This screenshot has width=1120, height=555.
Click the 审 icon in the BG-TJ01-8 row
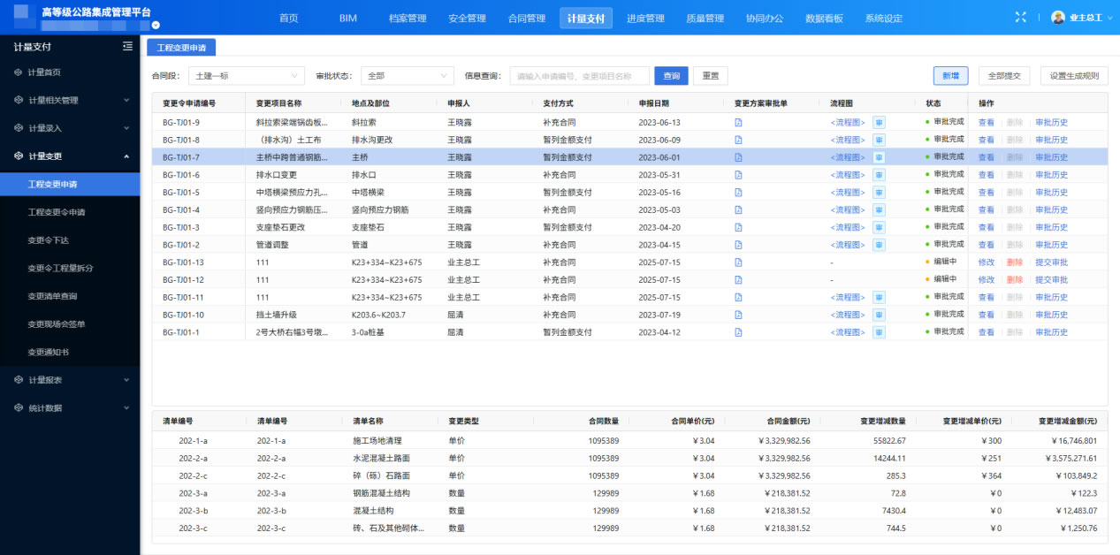coord(879,140)
